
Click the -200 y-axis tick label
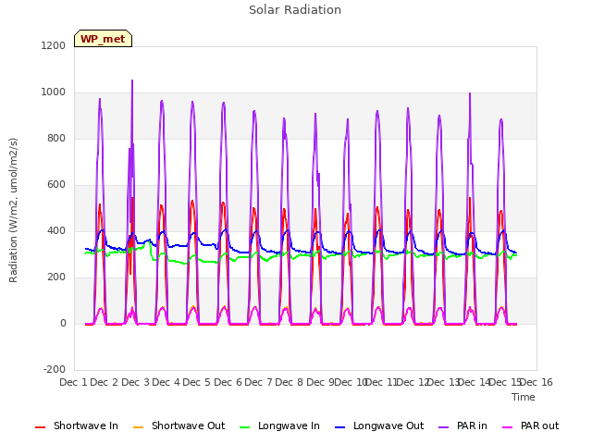point(55,369)
